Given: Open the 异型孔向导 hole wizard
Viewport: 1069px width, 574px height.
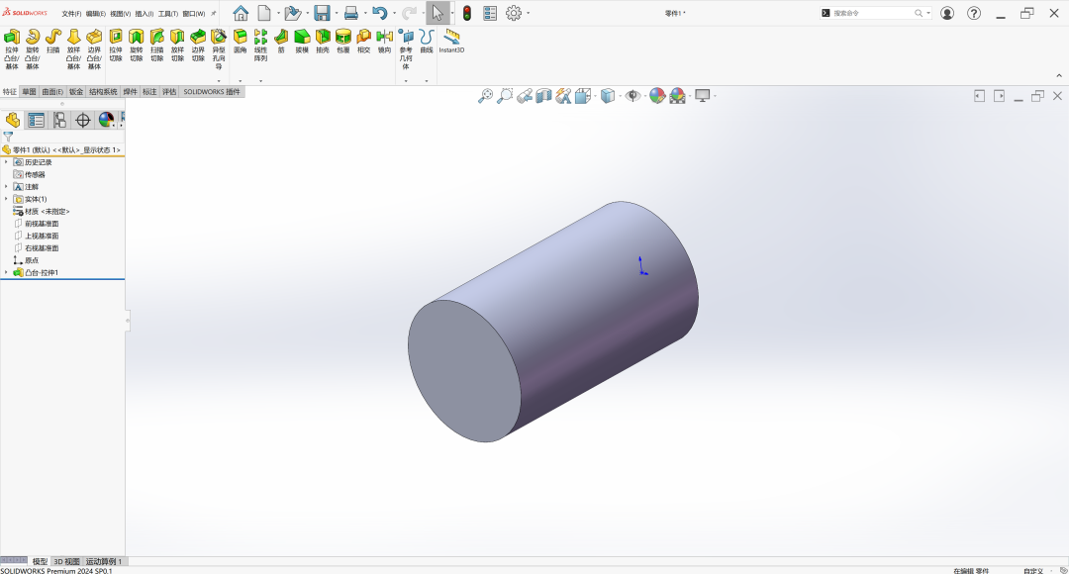Looking at the screenshot, I should pyautogui.click(x=219, y=38).
